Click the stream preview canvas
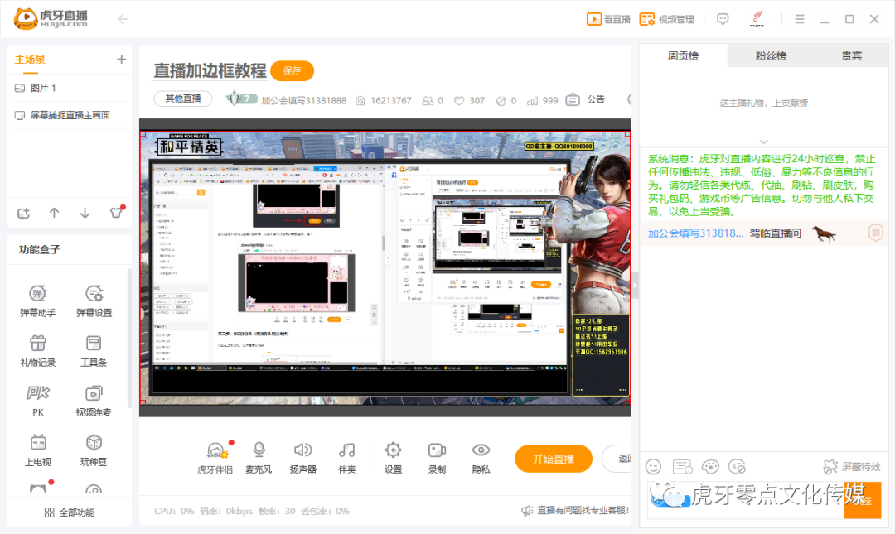The image size is (895, 534). point(385,267)
